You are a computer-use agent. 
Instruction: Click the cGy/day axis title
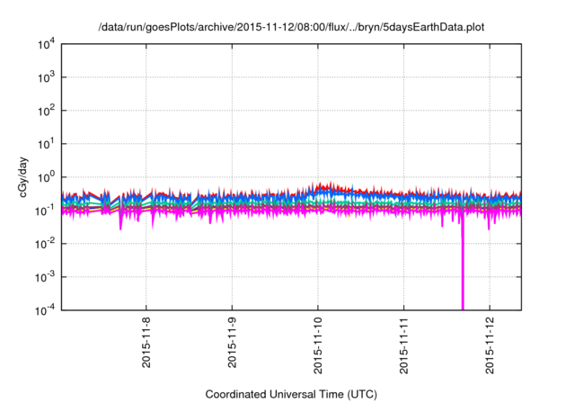[x=23, y=177]
